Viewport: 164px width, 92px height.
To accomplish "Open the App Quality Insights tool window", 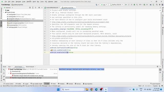I will point(36,84).
